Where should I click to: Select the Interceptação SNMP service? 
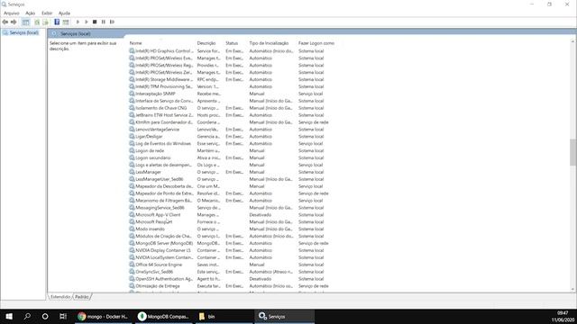[155, 94]
